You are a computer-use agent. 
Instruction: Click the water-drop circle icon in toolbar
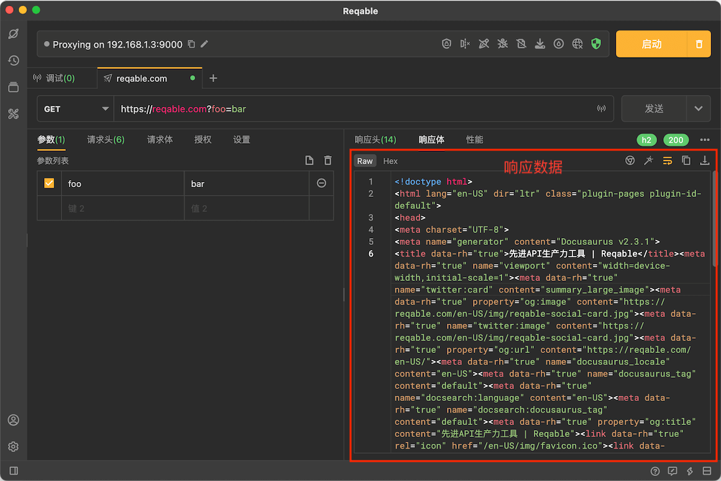pos(559,44)
